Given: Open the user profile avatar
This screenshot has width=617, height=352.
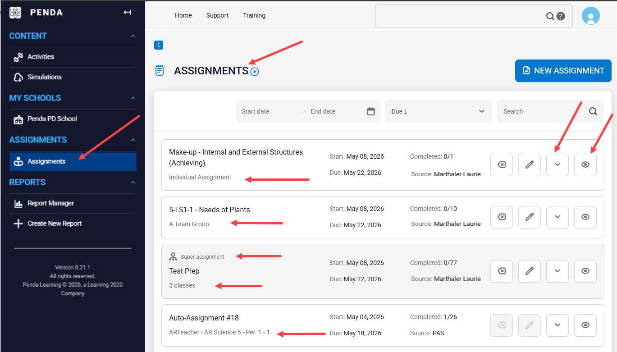Looking at the screenshot, I should click(590, 16).
